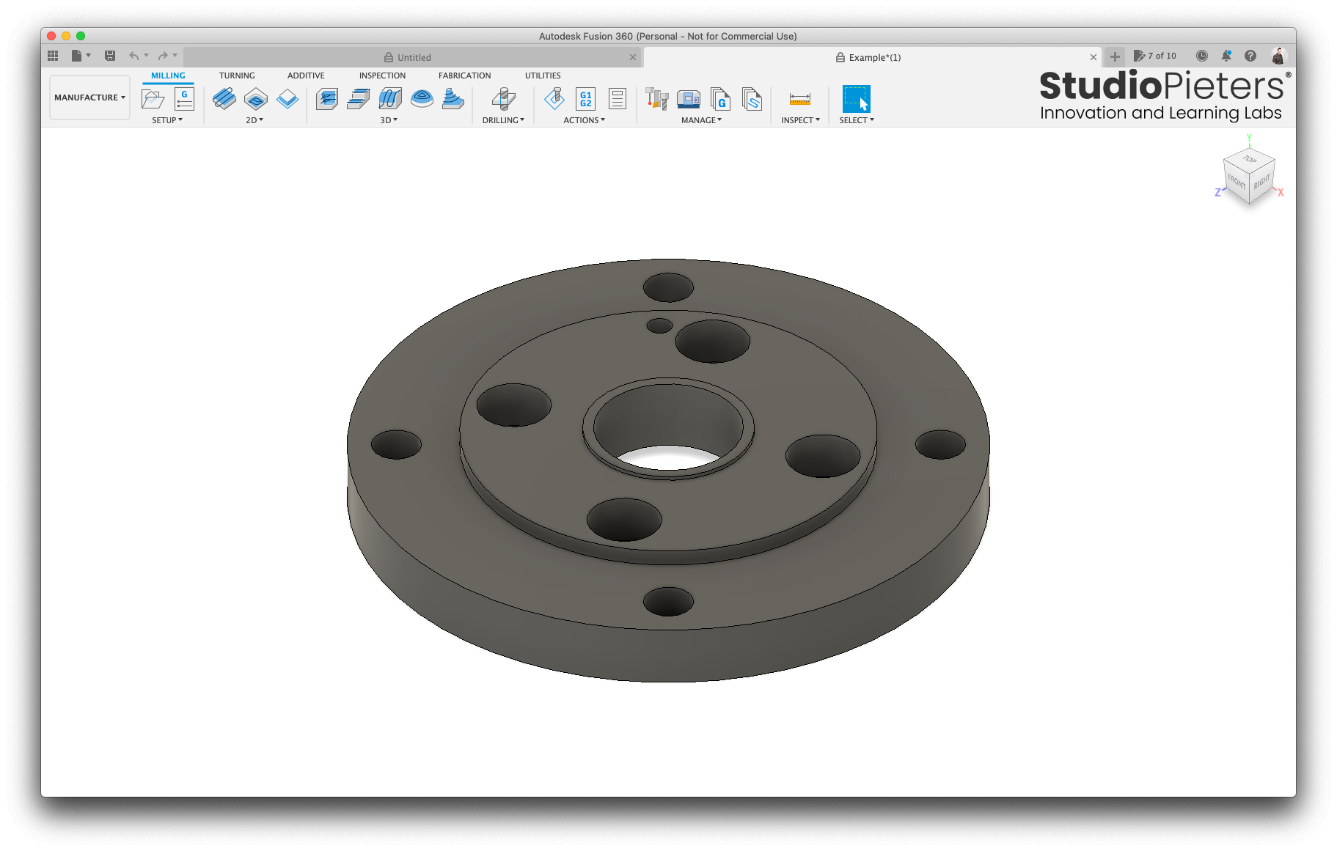Switch to the FABRICATION tab
The image size is (1337, 851).
pos(464,75)
